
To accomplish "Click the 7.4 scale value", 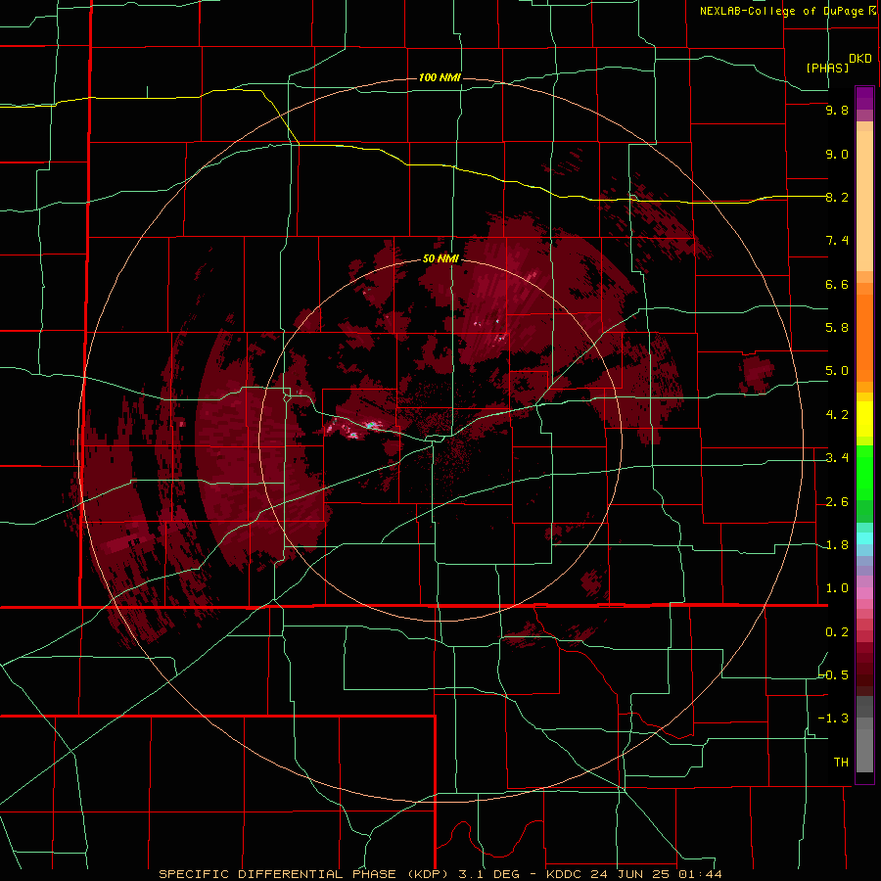I will tap(837, 241).
